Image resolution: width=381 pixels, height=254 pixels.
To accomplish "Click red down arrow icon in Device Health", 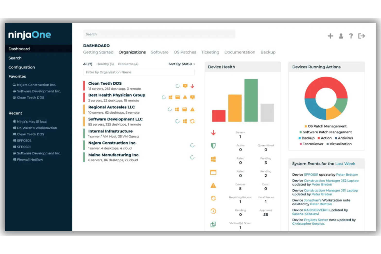I will pyautogui.click(x=213, y=133).
